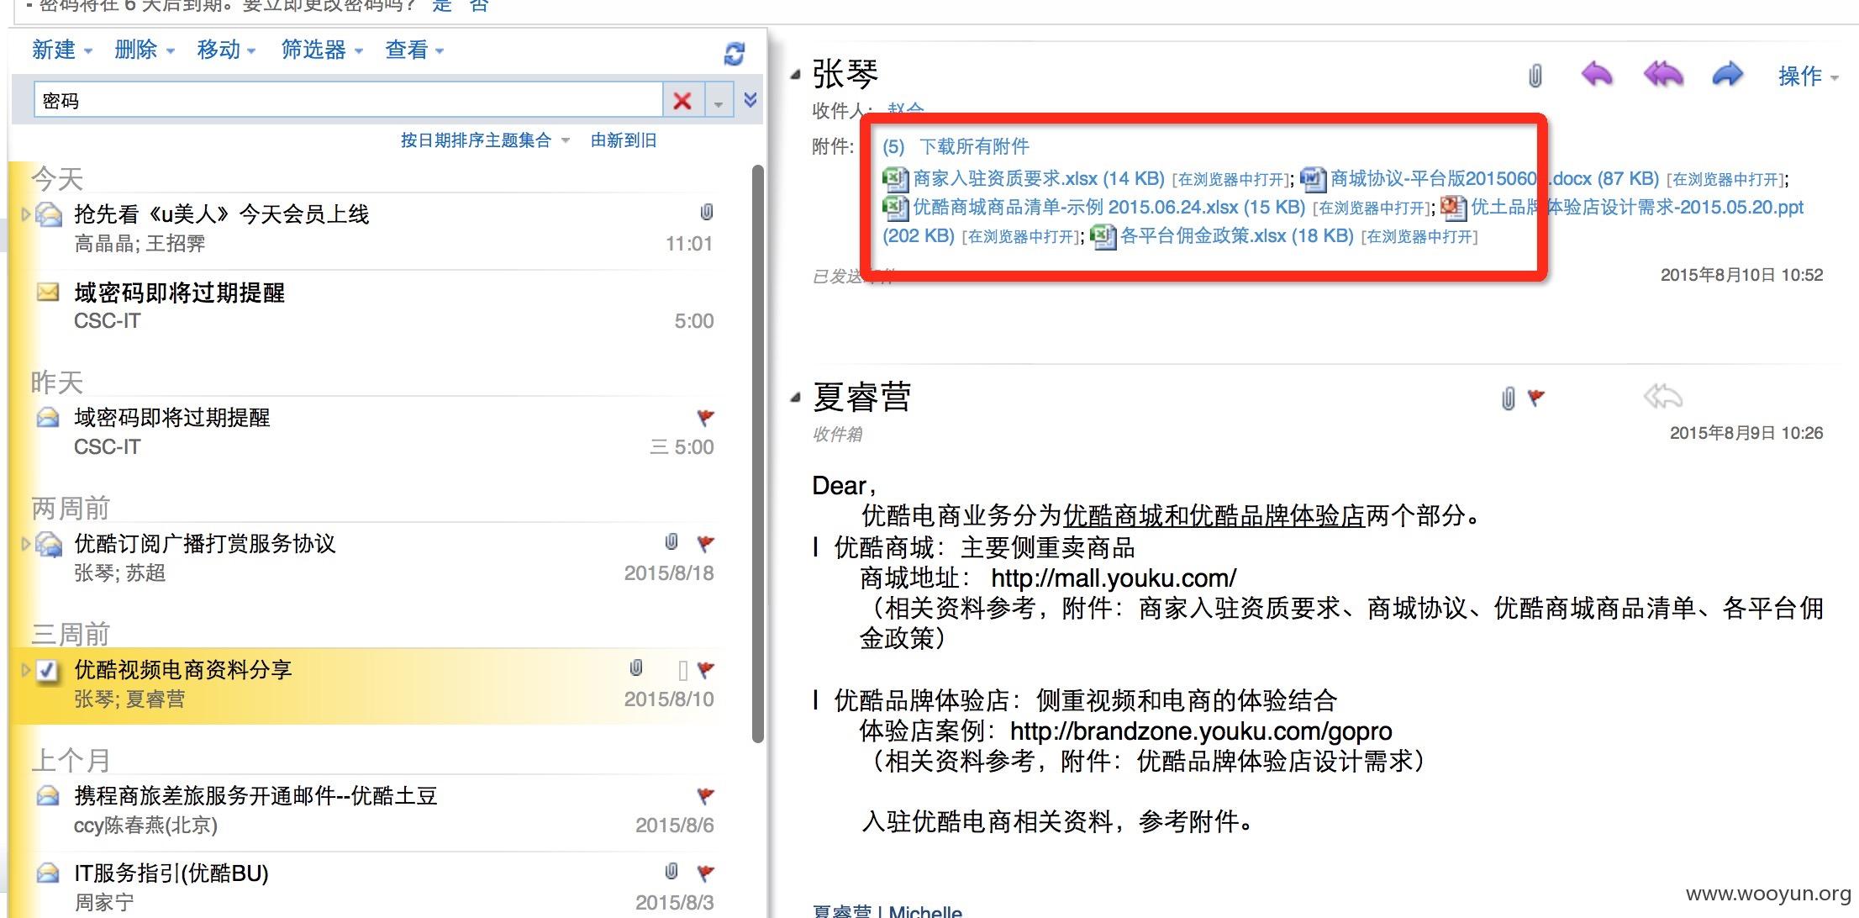1859x918 pixels.
Task: Click paperclip icon in 夏睿营 message header
Action: click(x=1509, y=398)
